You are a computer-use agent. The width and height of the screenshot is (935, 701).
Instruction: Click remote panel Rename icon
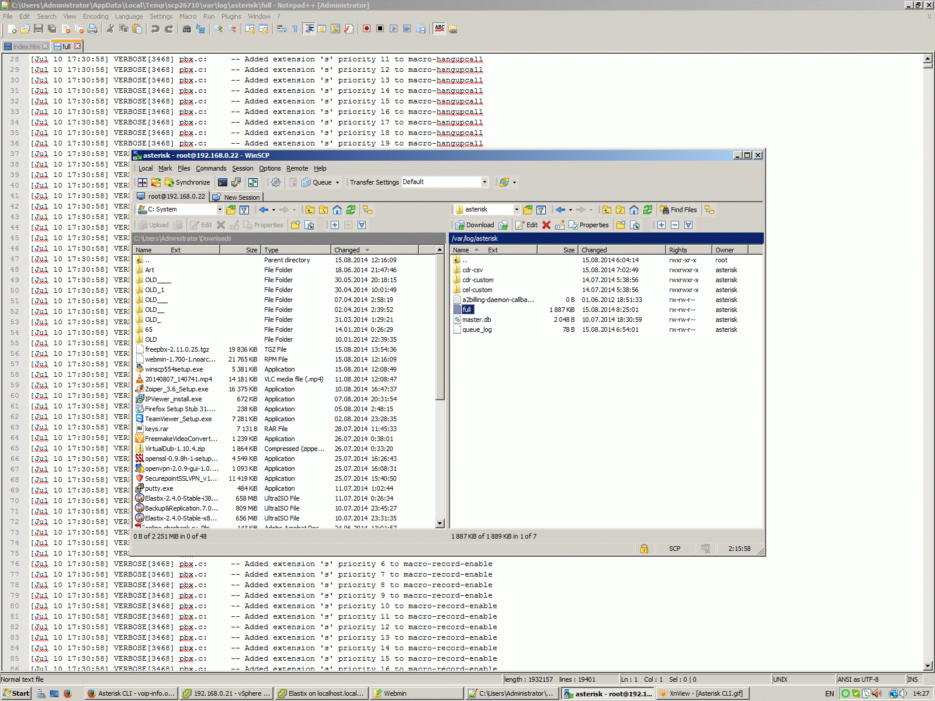pos(560,225)
